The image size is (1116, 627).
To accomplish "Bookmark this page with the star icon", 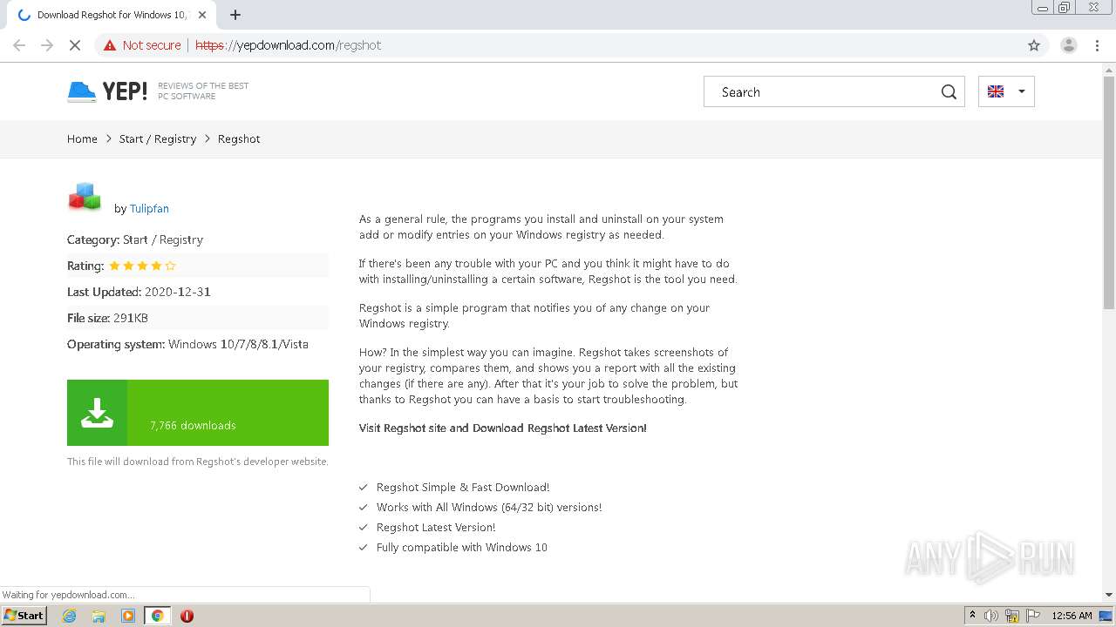I will click(1034, 45).
